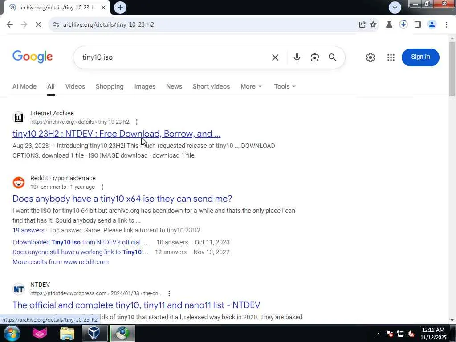Open the downloads toolbar icon
456x342 pixels.
[x=403, y=25]
